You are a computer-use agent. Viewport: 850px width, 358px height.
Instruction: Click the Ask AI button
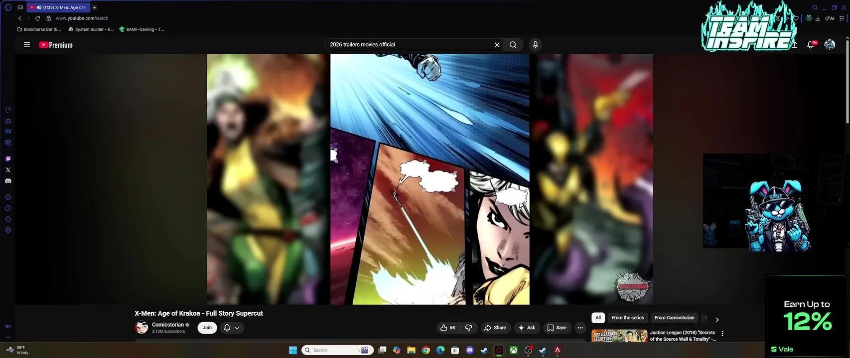tap(527, 328)
